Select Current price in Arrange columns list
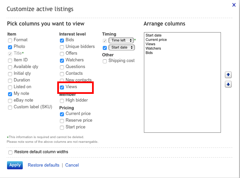240x178 pixels. (x=156, y=40)
